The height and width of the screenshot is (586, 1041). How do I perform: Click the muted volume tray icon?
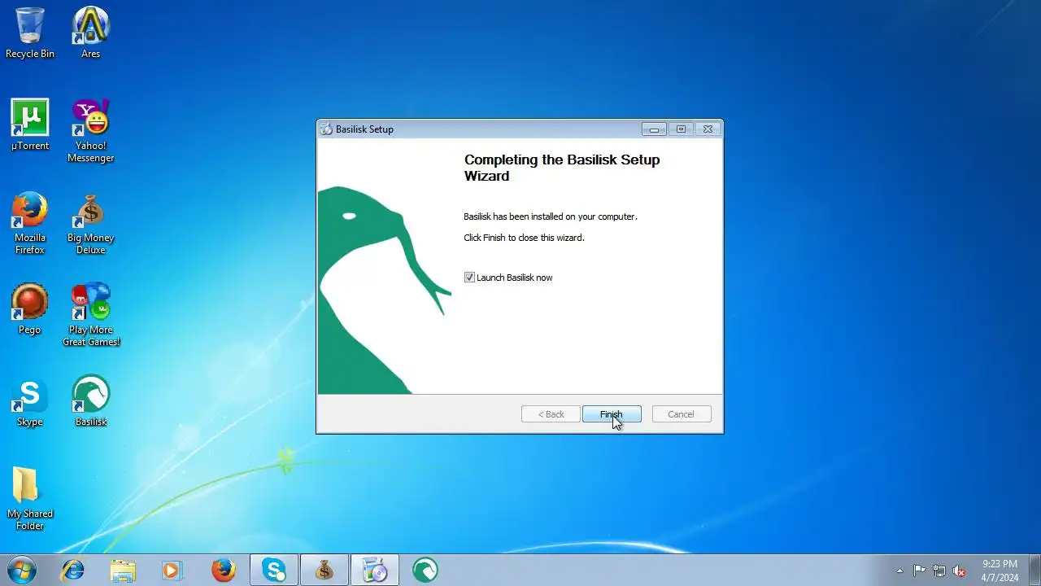[960, 571]
